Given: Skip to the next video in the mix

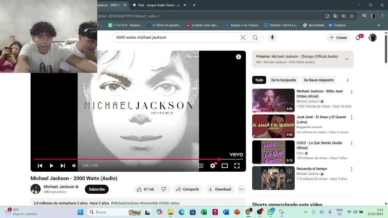Looking at the screenshot, I should [x=63, y=166].
